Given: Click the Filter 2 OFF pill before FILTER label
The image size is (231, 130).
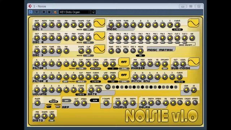Looking at the screenshot, I should click(65, 82).
